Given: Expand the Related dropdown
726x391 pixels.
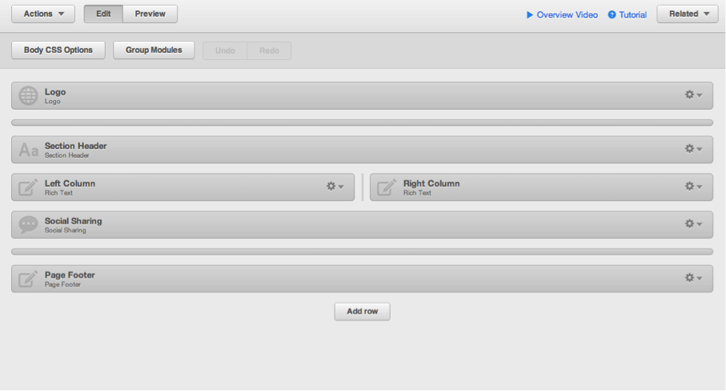Looking at the screenshot, I should pos(688,14).
